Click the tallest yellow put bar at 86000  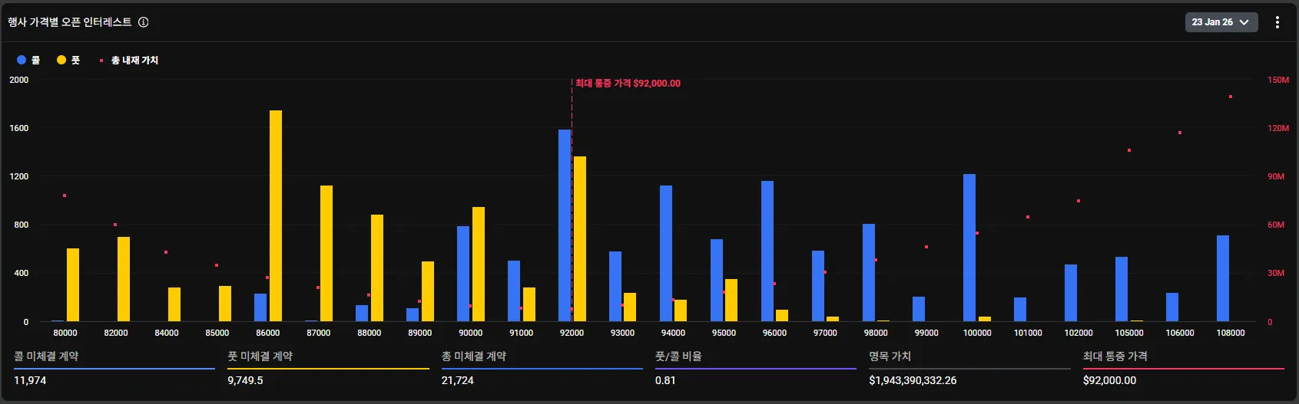[x=276, y=215]
